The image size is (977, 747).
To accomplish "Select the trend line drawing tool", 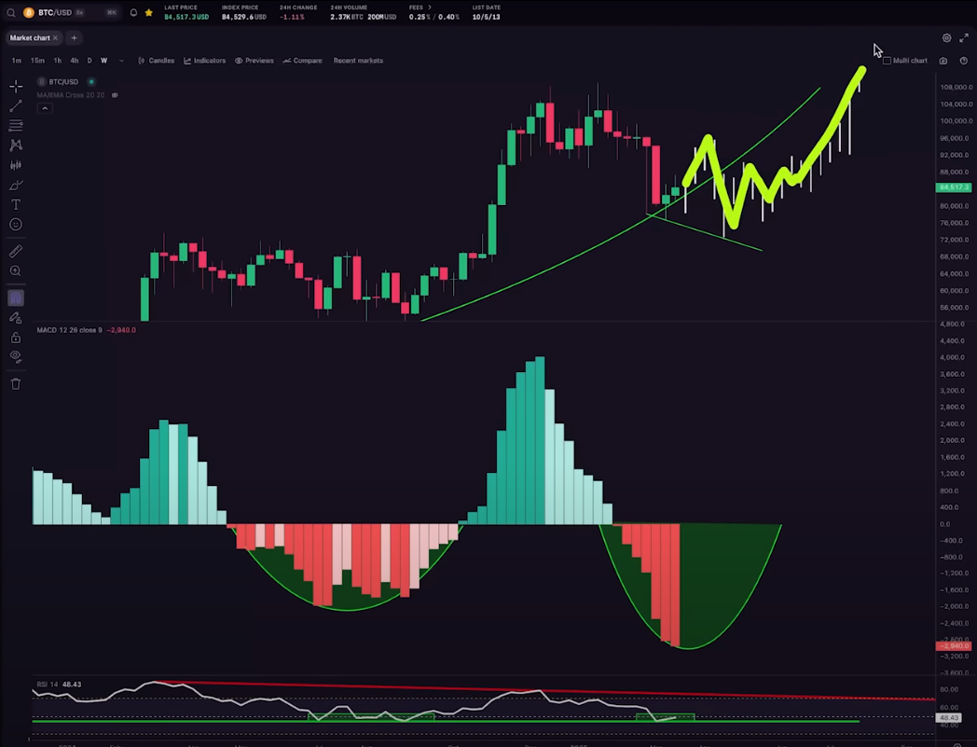I will coord(16,106).
